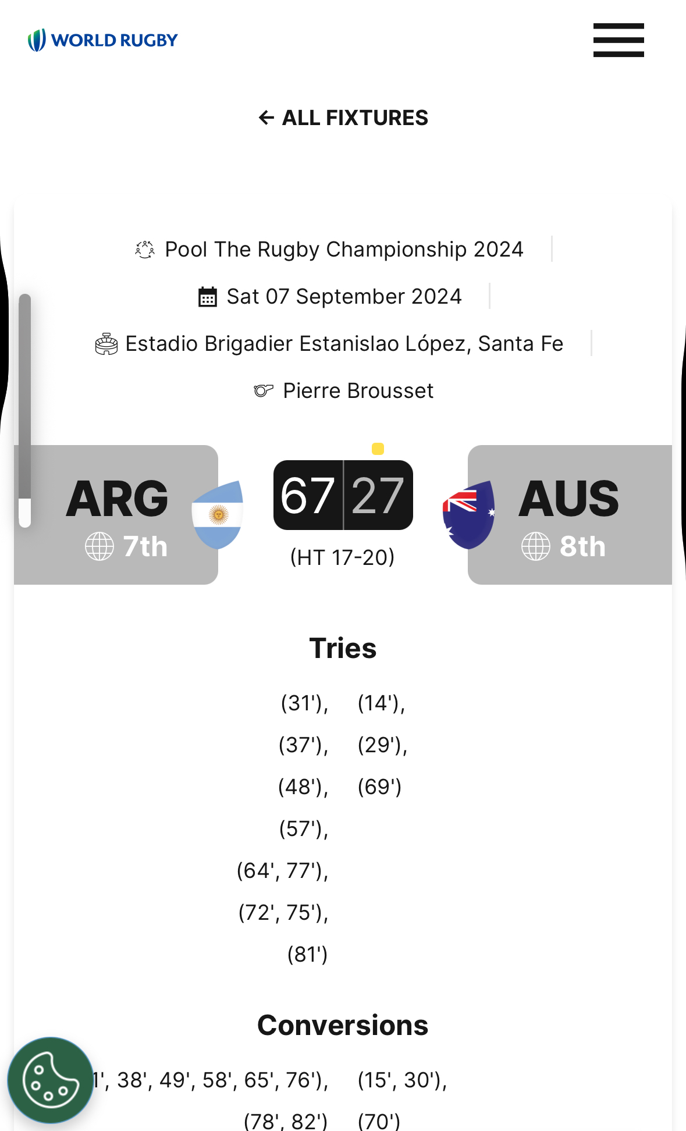This screenshot has height=1131, width=686.
Task: Click the World Rugby logo
Action: pos(103,40)
